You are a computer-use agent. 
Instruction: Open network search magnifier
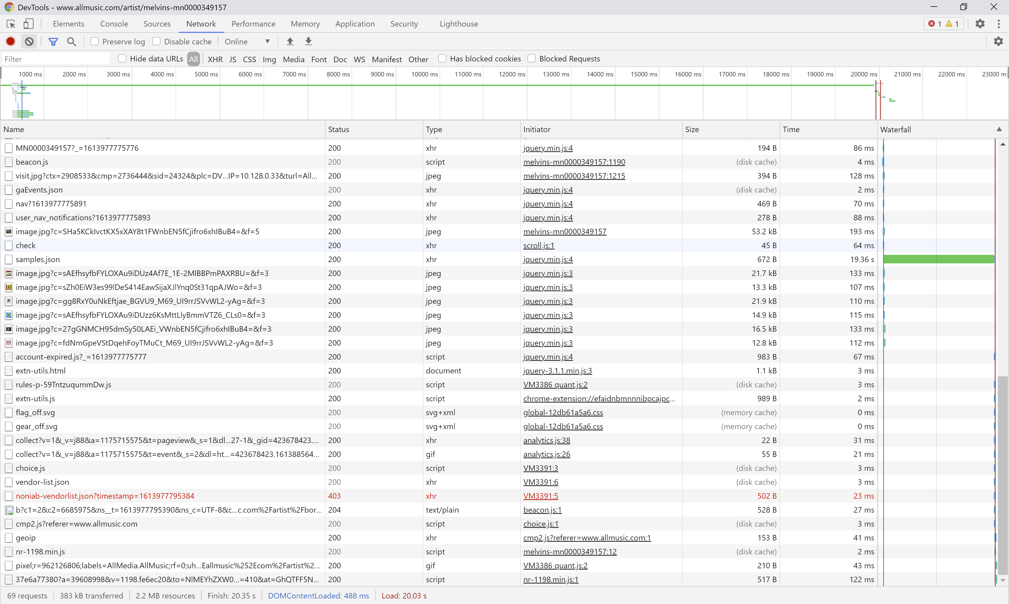click(71, 41)
